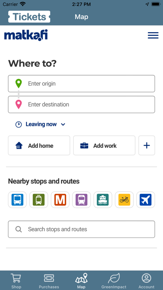The width and height of the screenshot is (163, 290).
Task: Choose the teal ferry icon
Action: (103, 200)
